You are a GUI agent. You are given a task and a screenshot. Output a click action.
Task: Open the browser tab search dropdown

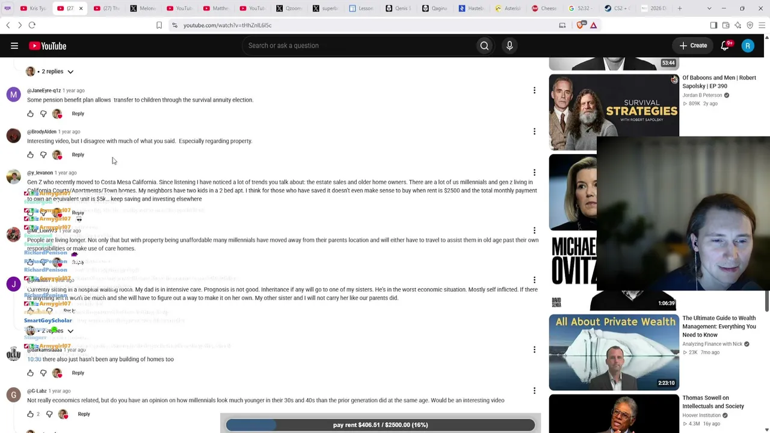(x=709, y=8)
